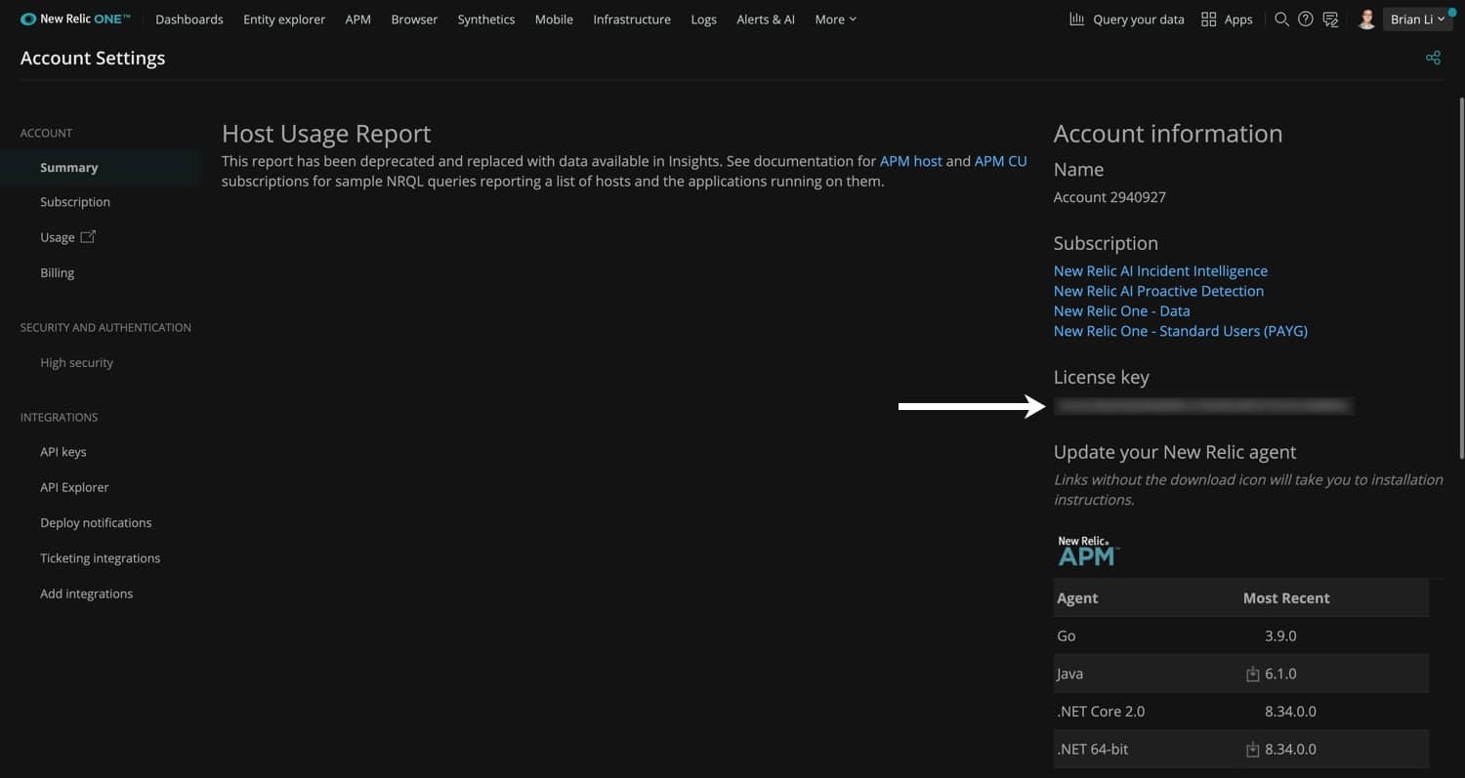
Task: Click the external link icon beside Usage
Action: 88,236
